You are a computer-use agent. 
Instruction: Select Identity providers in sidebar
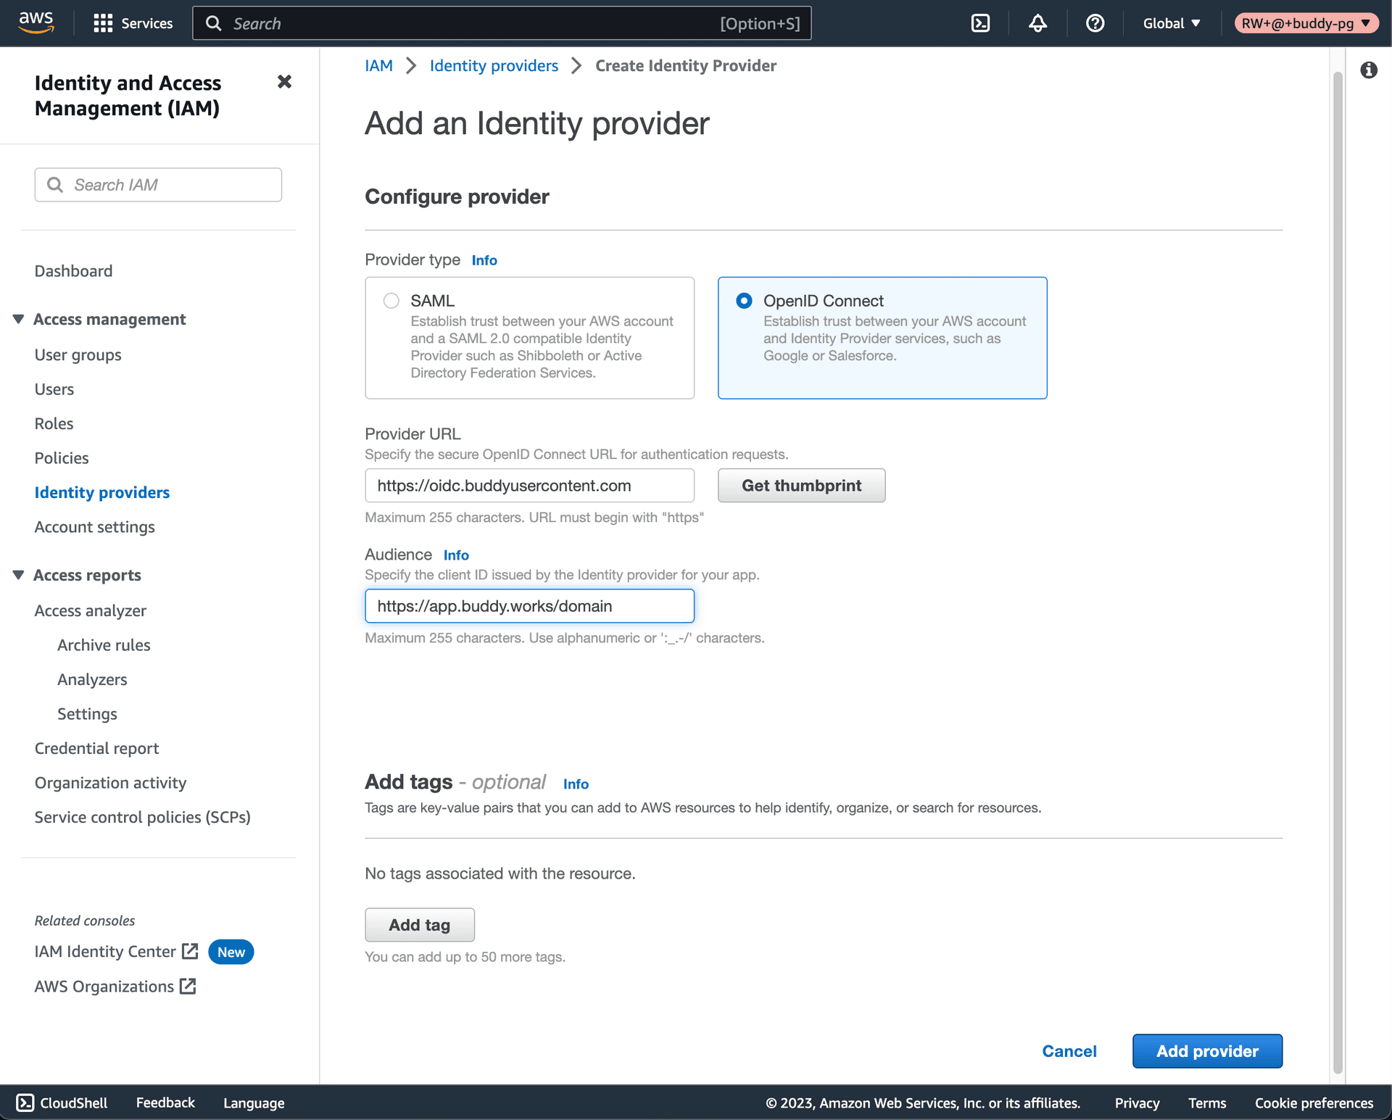101,491
